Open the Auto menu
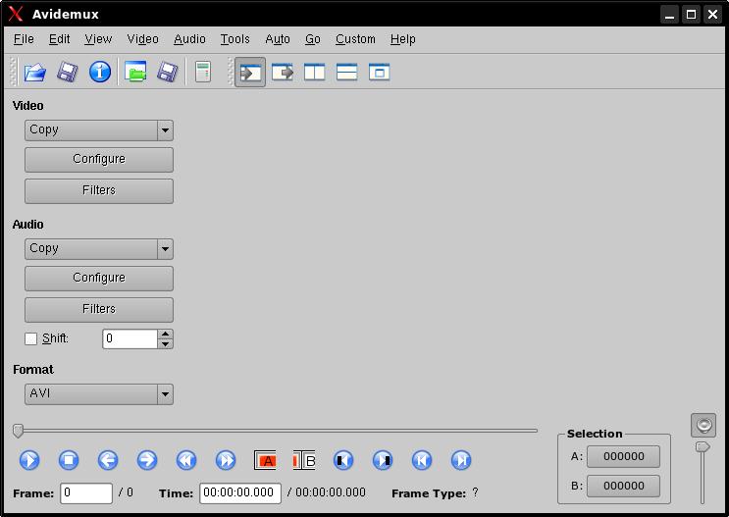Image resolution: width=729 pixels, height=517 pixels. 278,39
